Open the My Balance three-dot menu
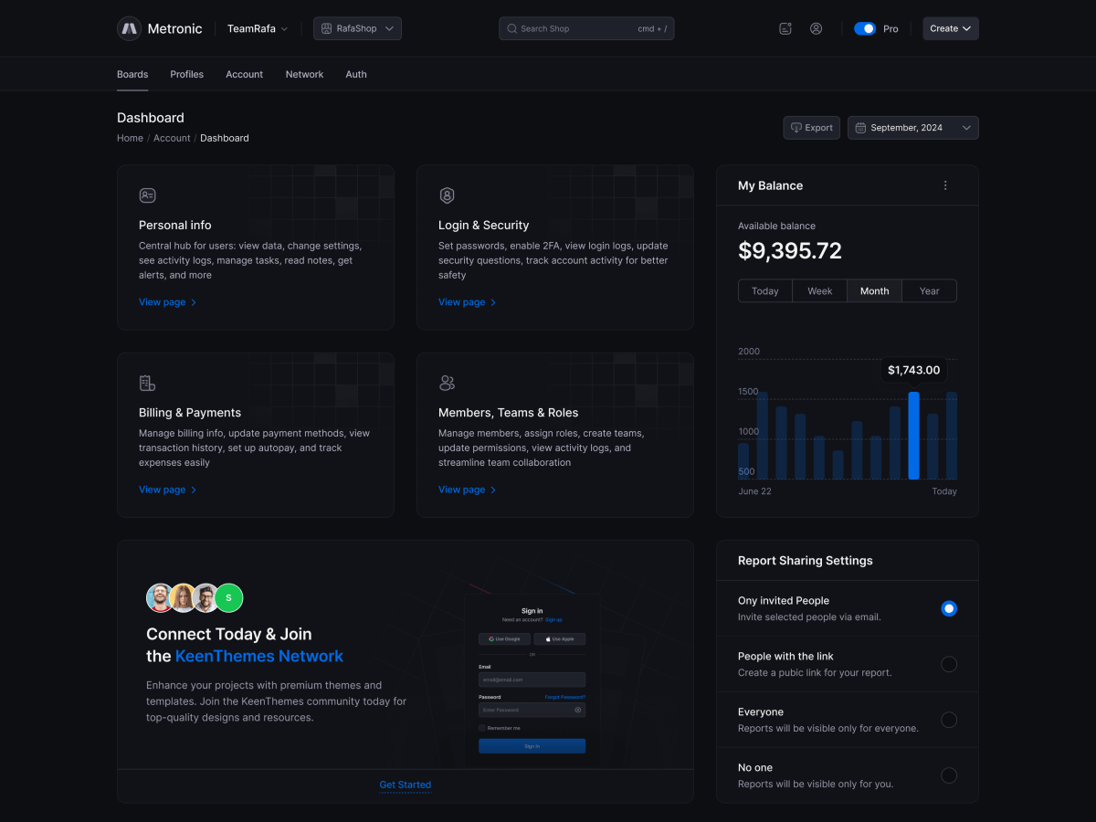Image resolution: width=1096 pixels, height=822 pixels. pos(945,184)
